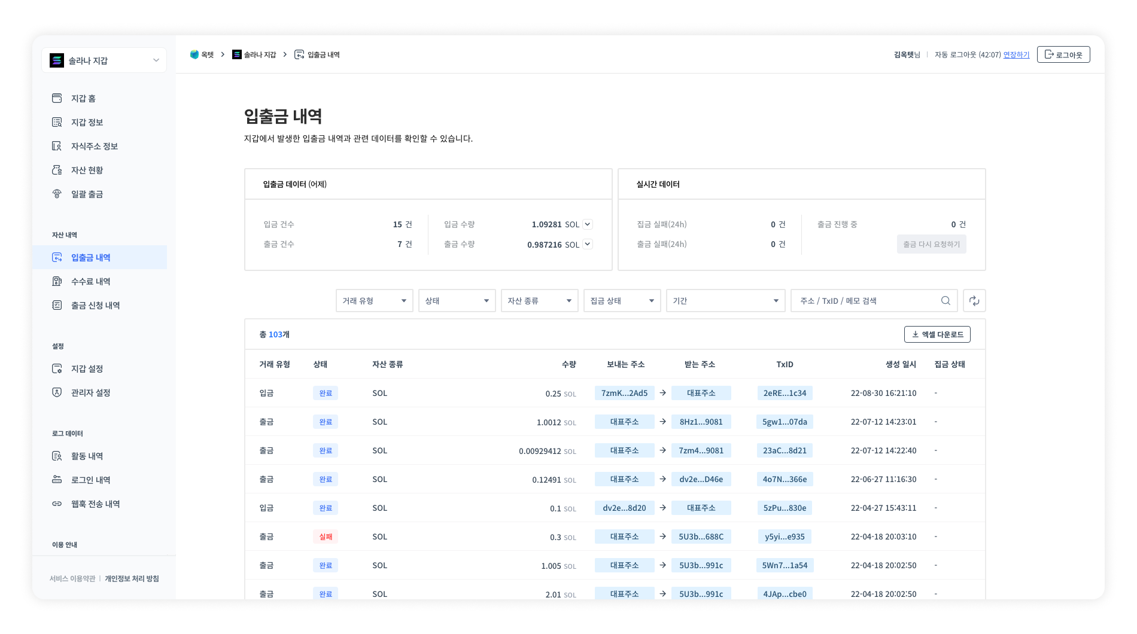
Task: Click the refresh table icon button
Action: (974, 301)
